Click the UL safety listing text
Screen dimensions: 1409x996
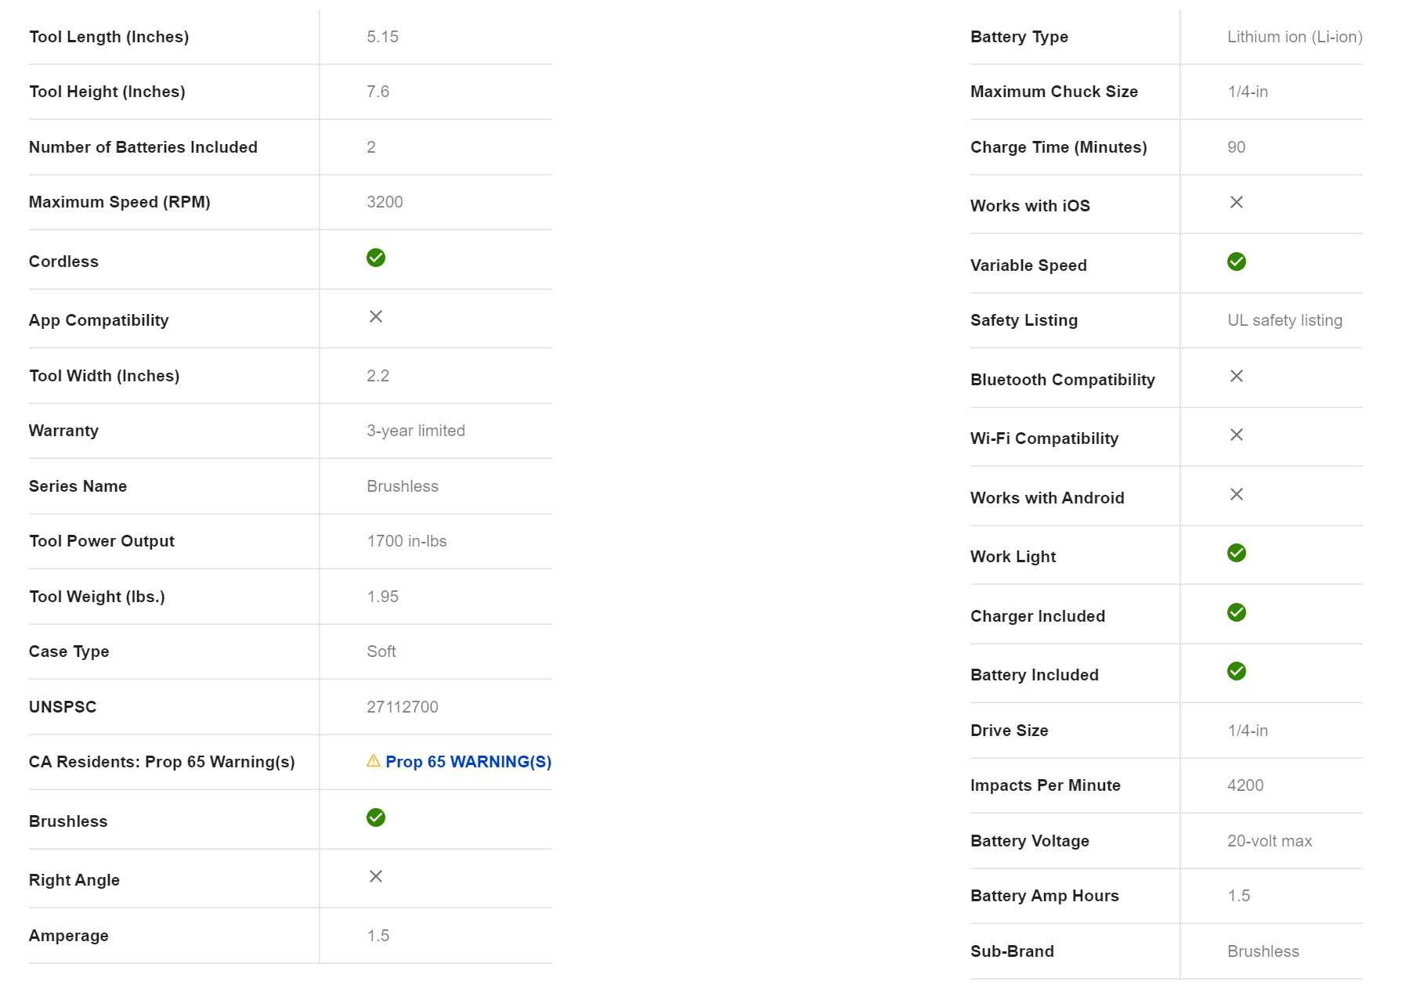(1284, 320)
